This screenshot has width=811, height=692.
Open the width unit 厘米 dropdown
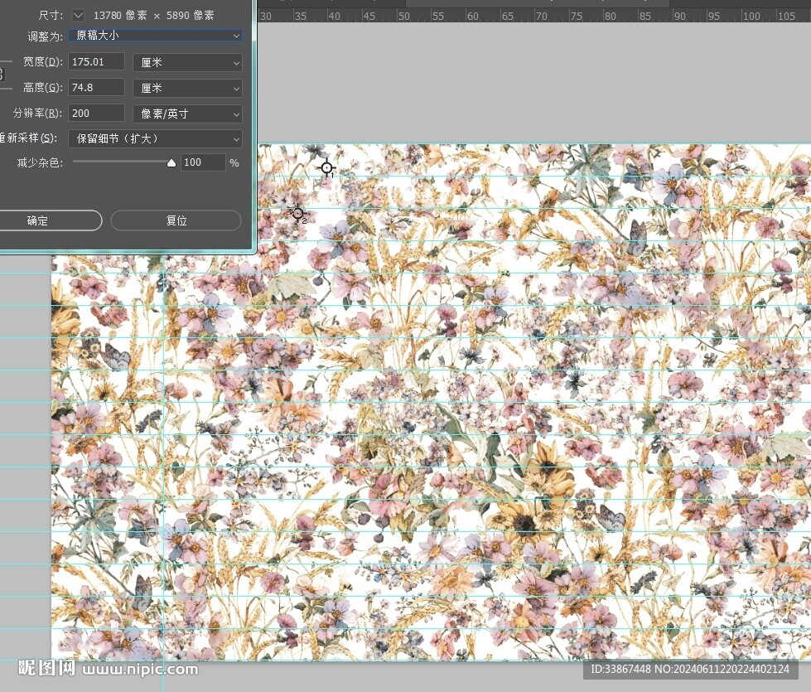[x=187, y=62]
